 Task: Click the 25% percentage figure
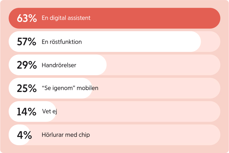click(27, 88)
